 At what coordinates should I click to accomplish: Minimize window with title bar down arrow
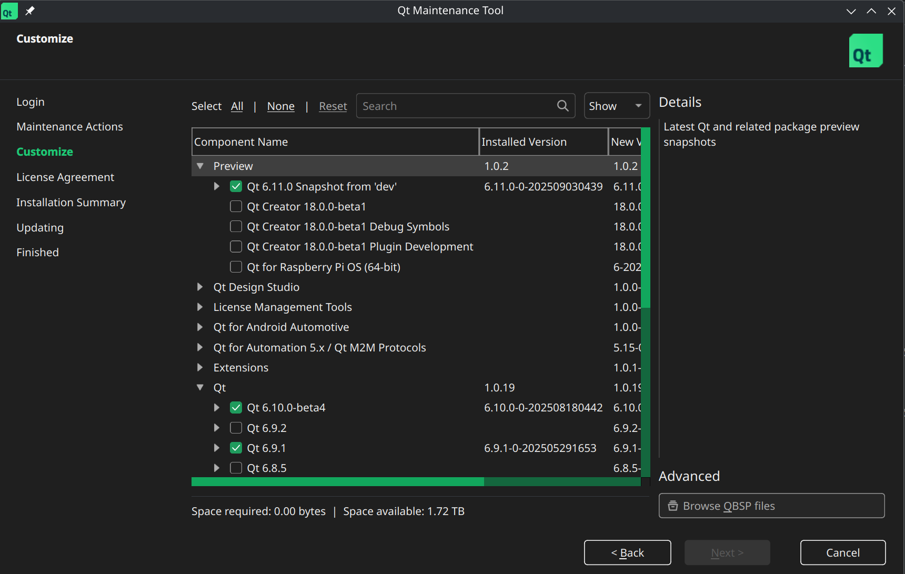851,11
